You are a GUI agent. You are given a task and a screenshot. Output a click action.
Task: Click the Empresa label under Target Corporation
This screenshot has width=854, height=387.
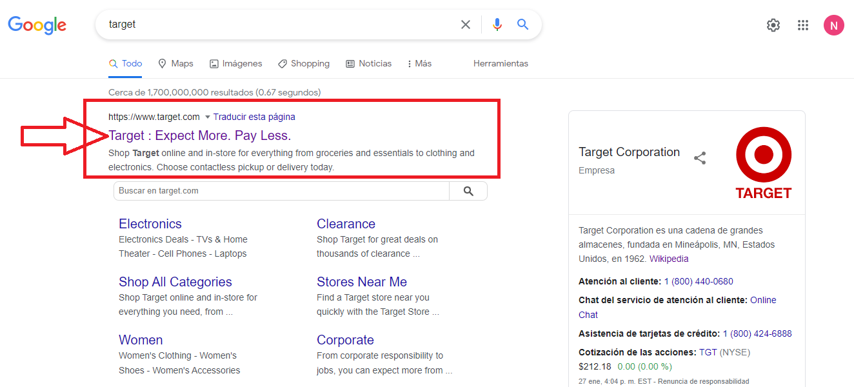597,170
